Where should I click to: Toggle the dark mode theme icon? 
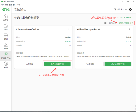point(130,9)
